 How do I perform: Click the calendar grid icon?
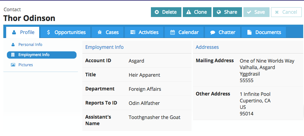[x=173, y=33]
